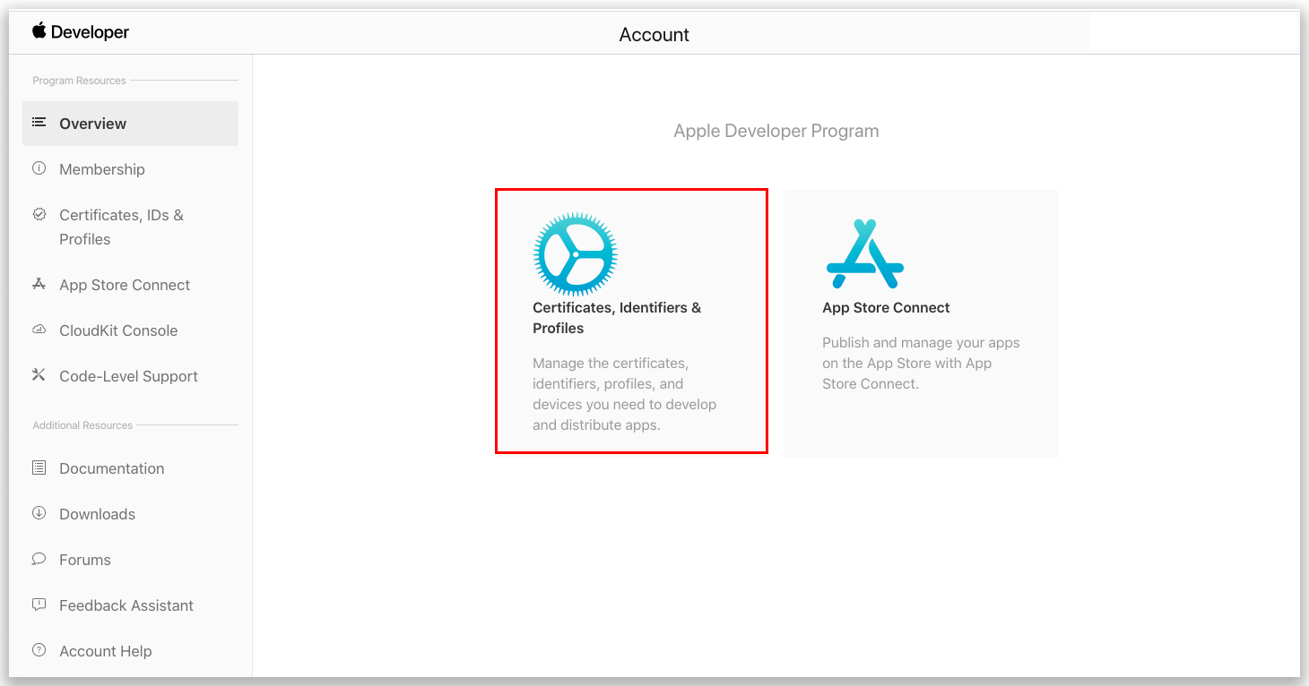Click the Apple Developer Program heading

pyautogui.click(x=776, y=131)
